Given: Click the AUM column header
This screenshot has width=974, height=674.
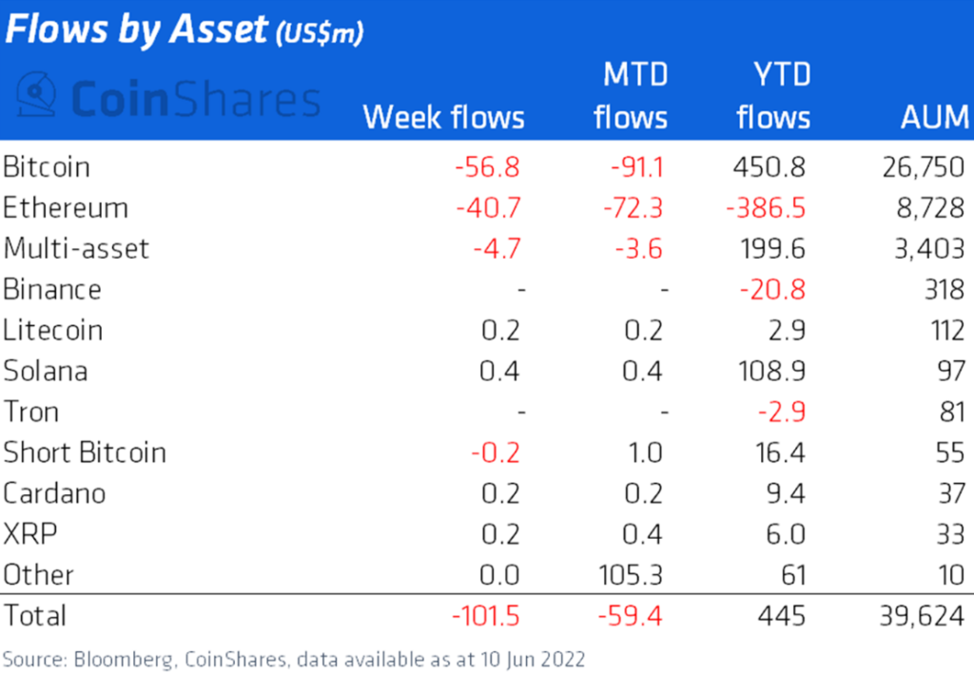Looking at the screenshot, I should (x=934, y=118).
